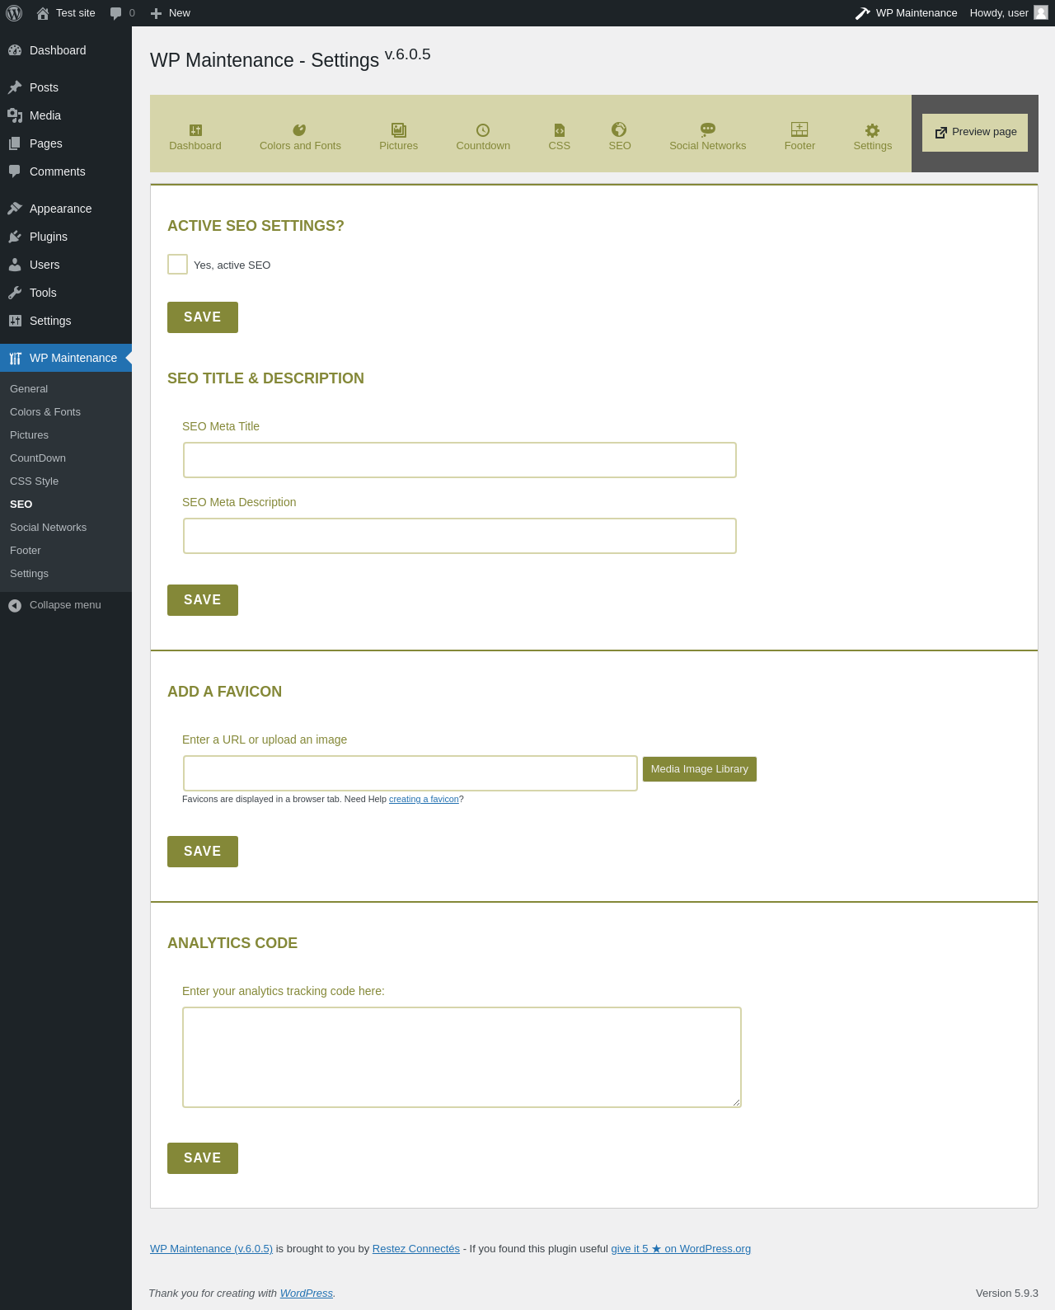
Task: Open the comments bubble in admin bar
Action: tap(116, 13)
